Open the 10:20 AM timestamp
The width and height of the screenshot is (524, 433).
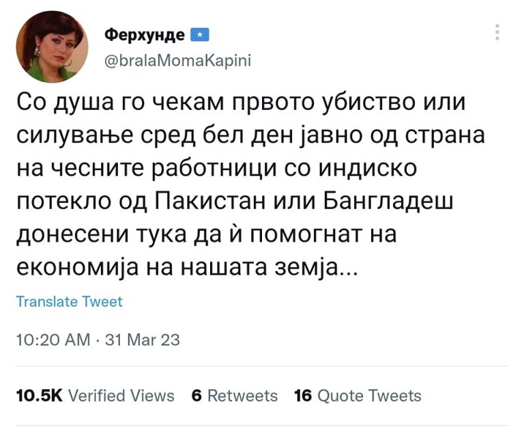(x=53, y=339)
